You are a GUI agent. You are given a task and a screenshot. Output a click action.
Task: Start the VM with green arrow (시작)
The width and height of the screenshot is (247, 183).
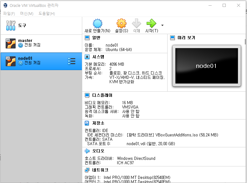tap(151, 23)
